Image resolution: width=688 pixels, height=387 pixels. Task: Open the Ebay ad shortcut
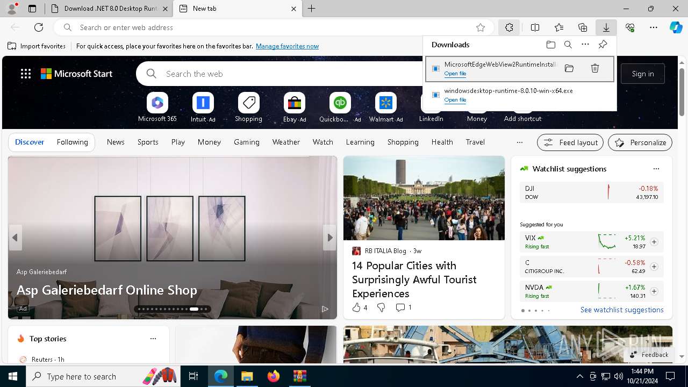295,107
